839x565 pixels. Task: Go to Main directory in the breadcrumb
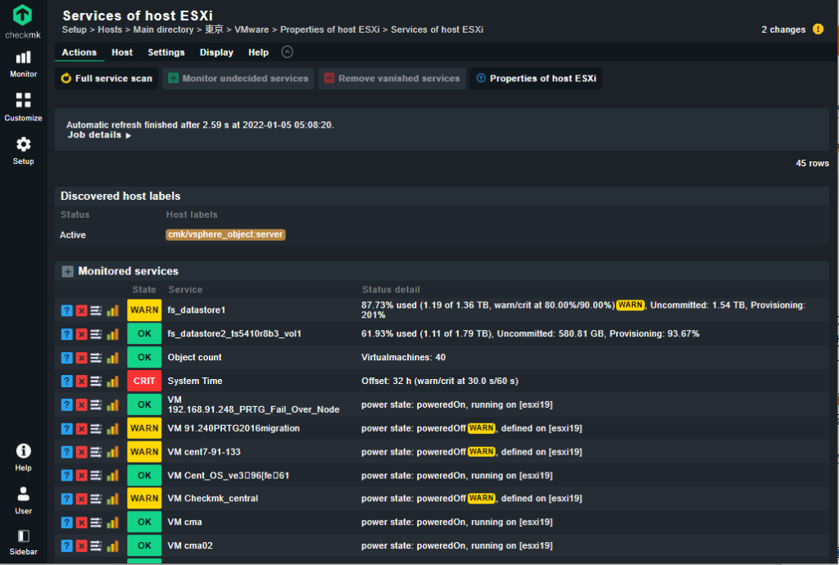(163, 29)
